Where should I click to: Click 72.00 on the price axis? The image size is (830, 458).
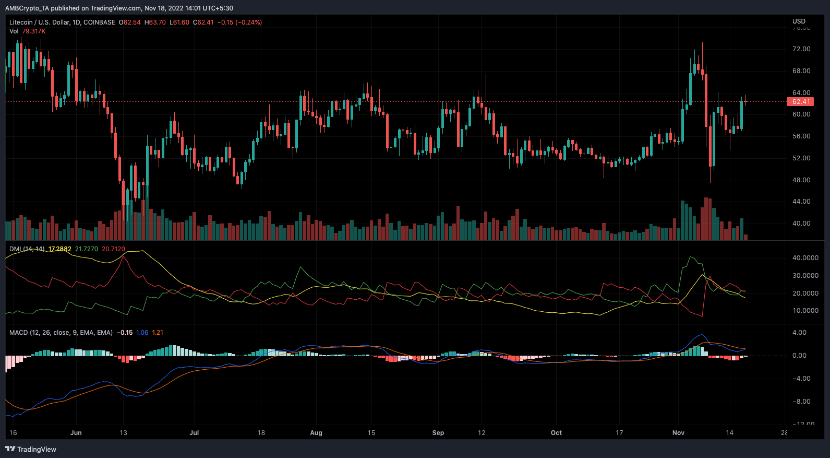point(801,49)
